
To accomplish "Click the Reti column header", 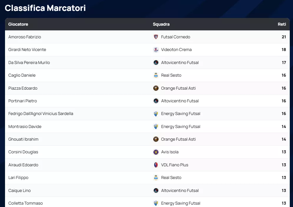I will click(x=282, y=24).
